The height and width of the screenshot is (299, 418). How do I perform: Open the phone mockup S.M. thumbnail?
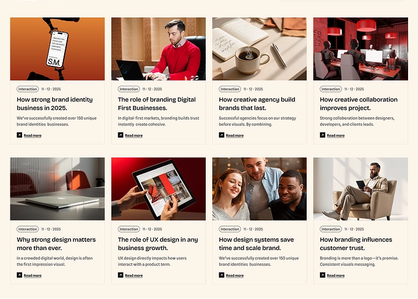(57, 49)
